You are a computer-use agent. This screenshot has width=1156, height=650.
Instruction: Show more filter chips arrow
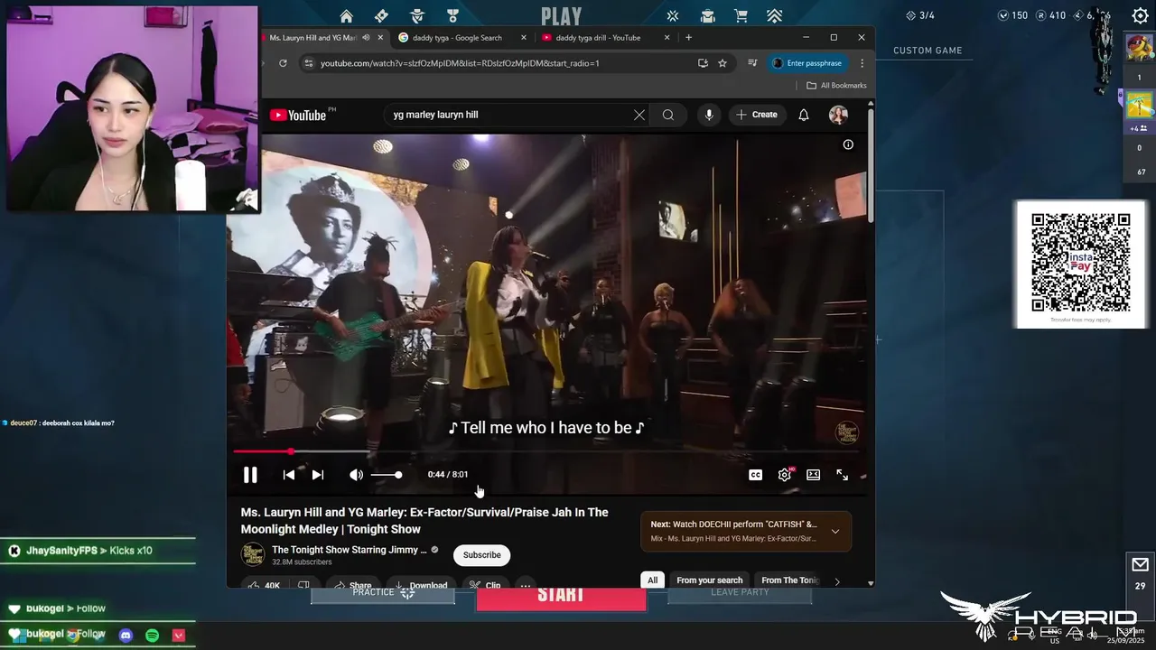(837, 580)
